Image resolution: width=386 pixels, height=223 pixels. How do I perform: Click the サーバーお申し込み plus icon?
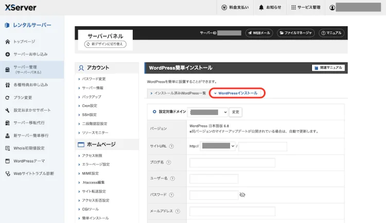[8, 54]
